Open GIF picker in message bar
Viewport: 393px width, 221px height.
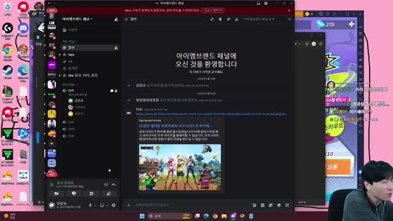click(x=263, y=205)
